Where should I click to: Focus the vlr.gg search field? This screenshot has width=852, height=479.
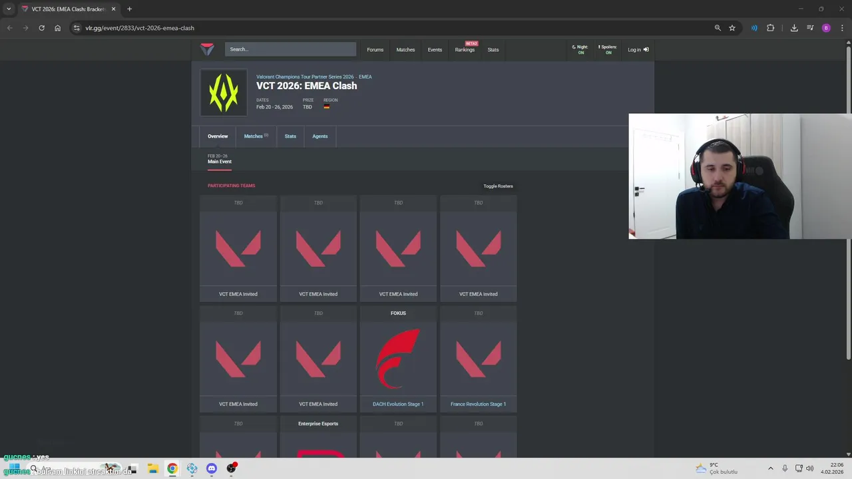click(290, 49)
